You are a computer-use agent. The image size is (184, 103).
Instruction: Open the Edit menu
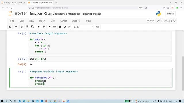(22, 21)
